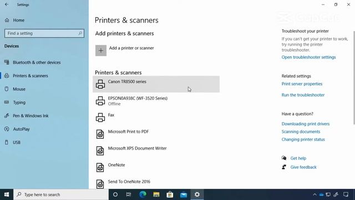The height and width of the screenshot is (200, 355).
Task: Click the magnifier icon in Find a setting
Action: (x=80, y=33)
